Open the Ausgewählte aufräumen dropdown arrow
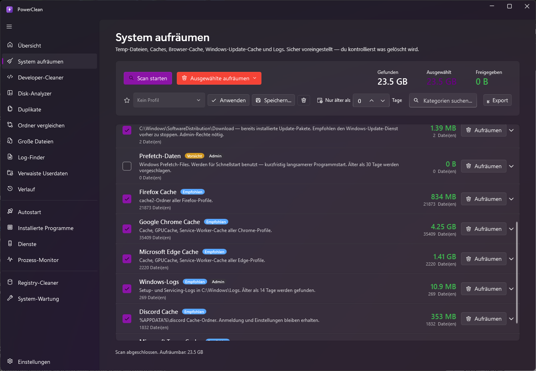Screen dimensions: 536x371 (x=255, y=78)
